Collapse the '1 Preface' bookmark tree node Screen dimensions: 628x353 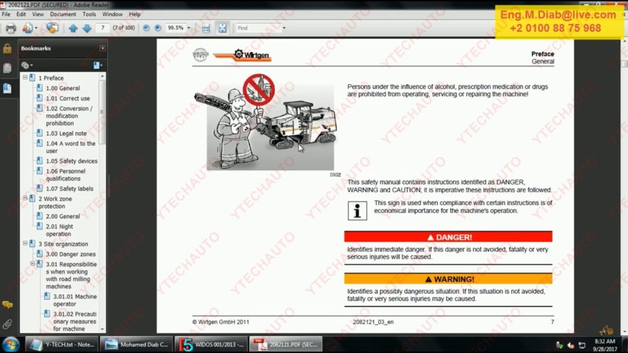pos(25,78)
